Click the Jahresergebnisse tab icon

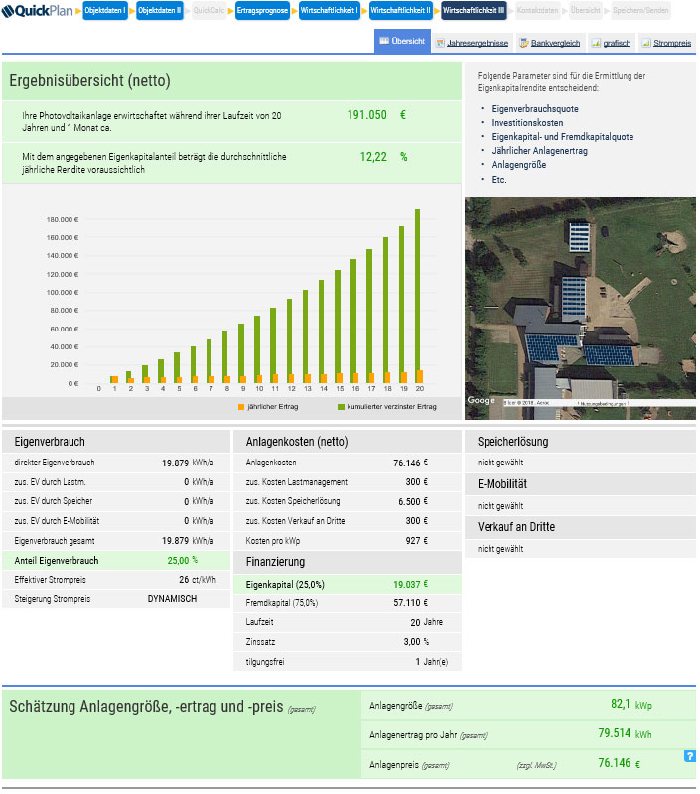[x=440, y=43]
